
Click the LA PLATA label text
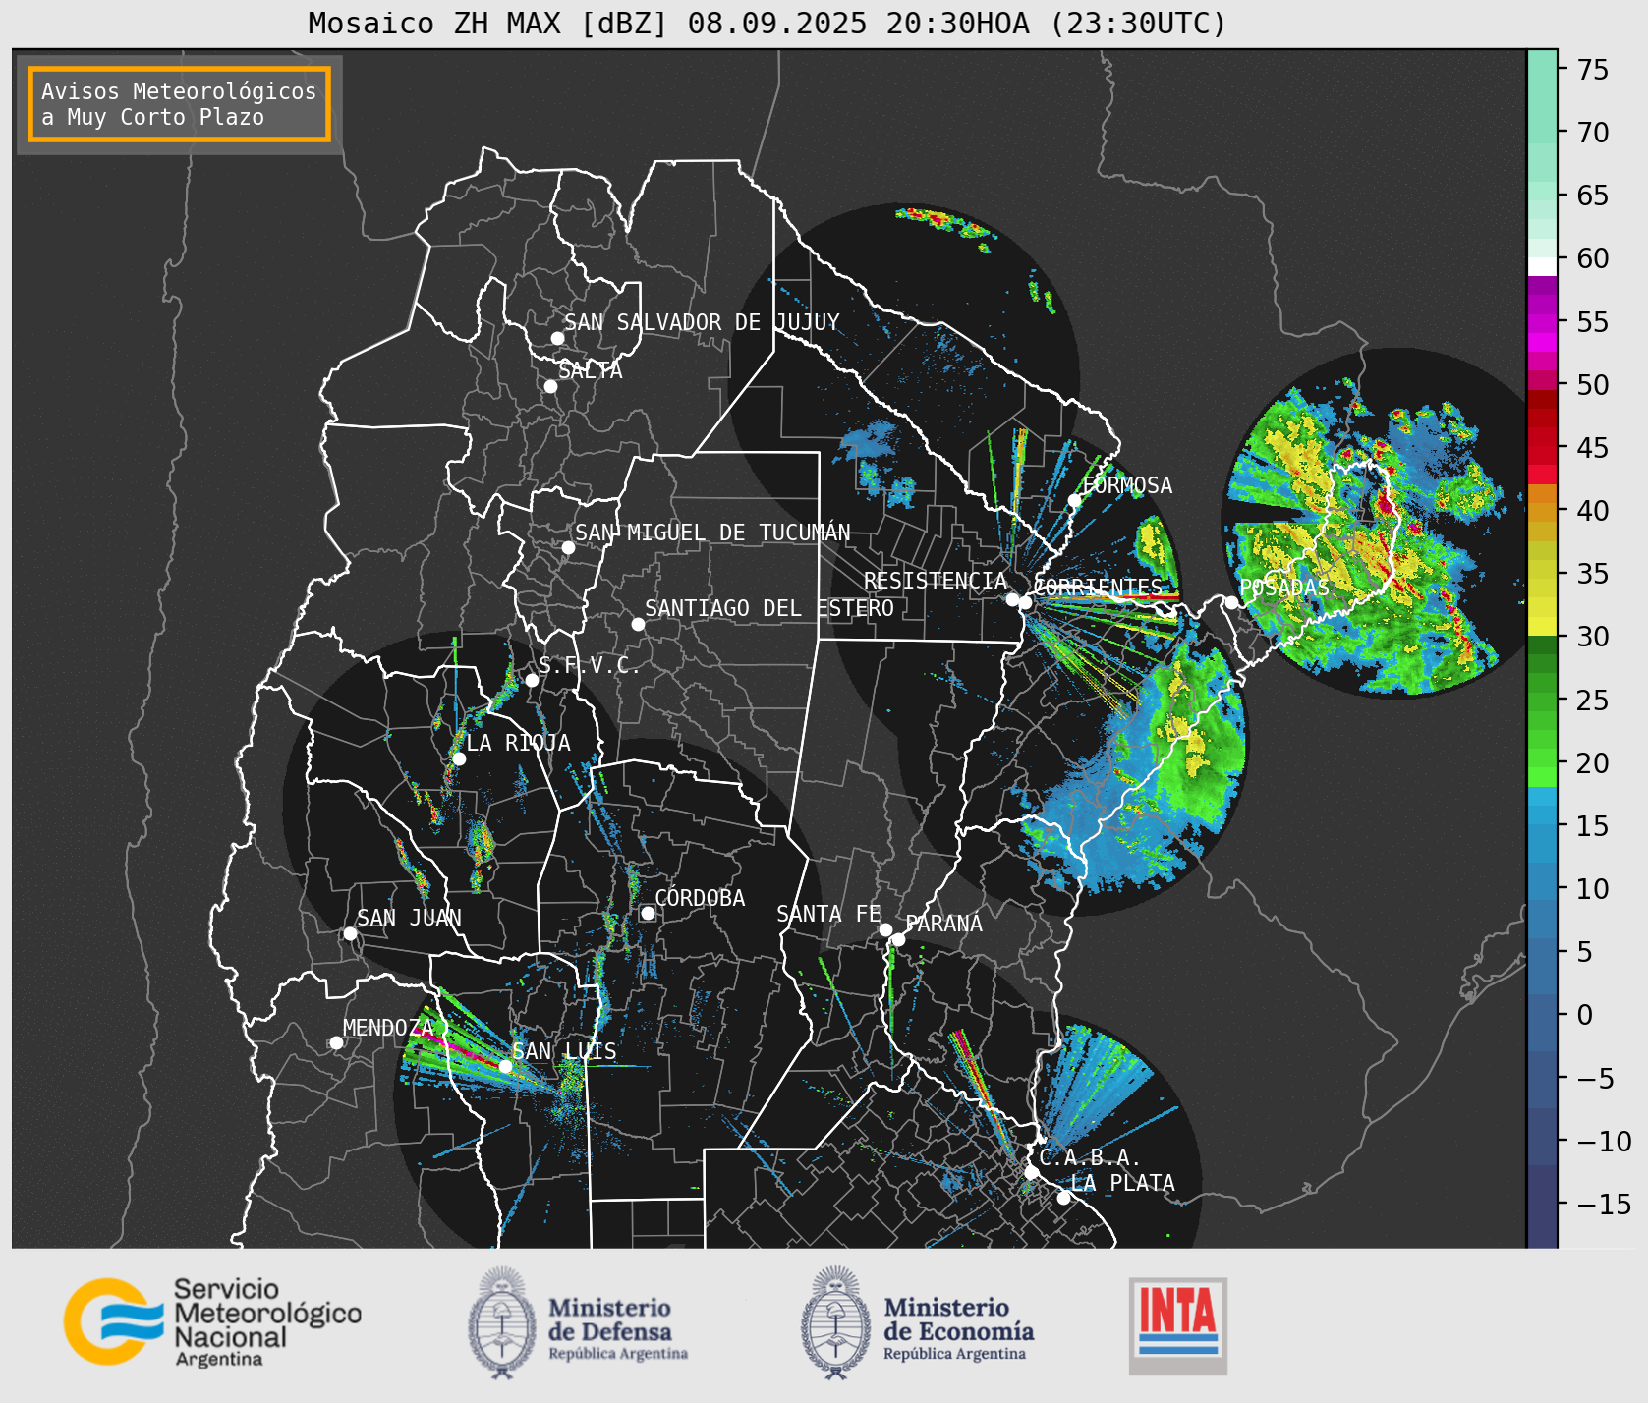[x=1122, y=1183]
